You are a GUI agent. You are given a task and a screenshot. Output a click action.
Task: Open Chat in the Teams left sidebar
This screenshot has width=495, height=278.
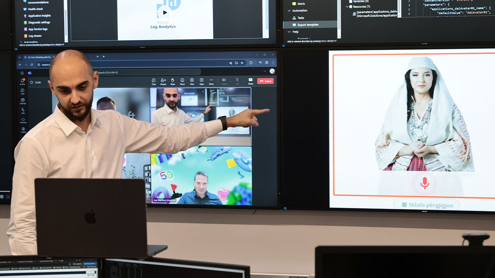tap(22, 92)
